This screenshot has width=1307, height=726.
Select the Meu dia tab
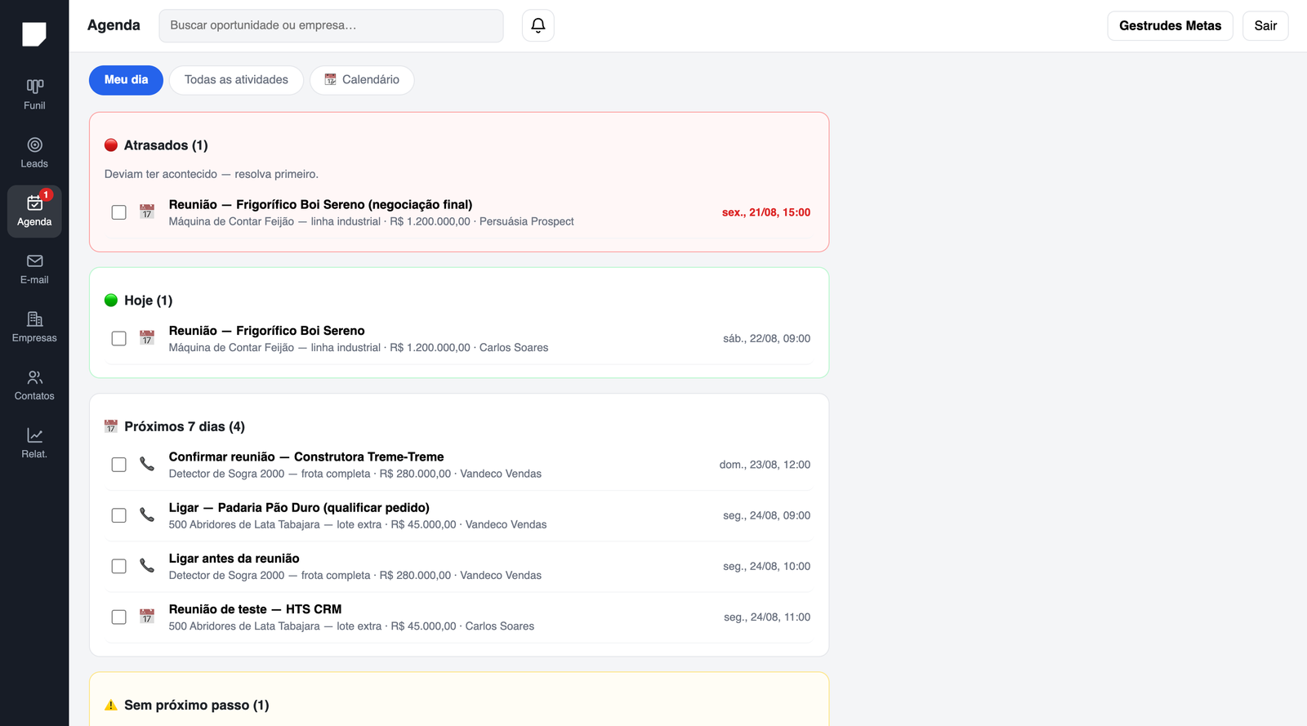coord(126,80)
